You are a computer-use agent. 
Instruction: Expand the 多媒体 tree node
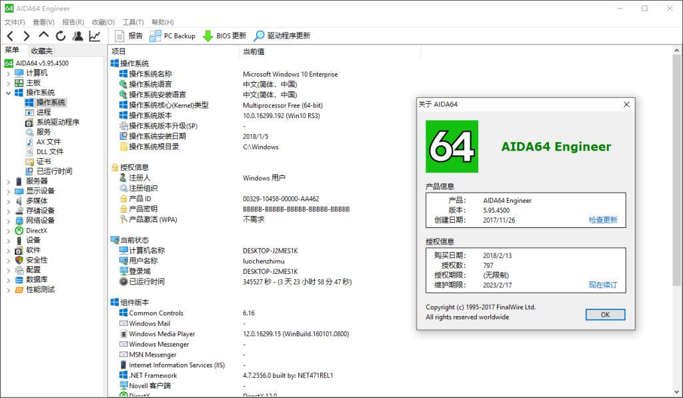8,201
